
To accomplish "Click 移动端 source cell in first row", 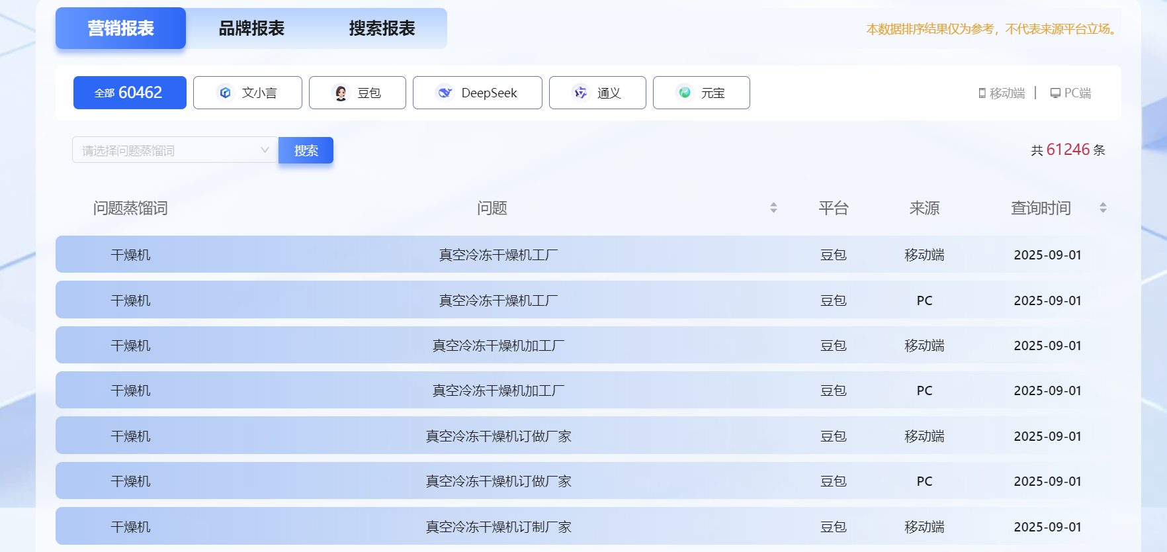I will point(924,255).
